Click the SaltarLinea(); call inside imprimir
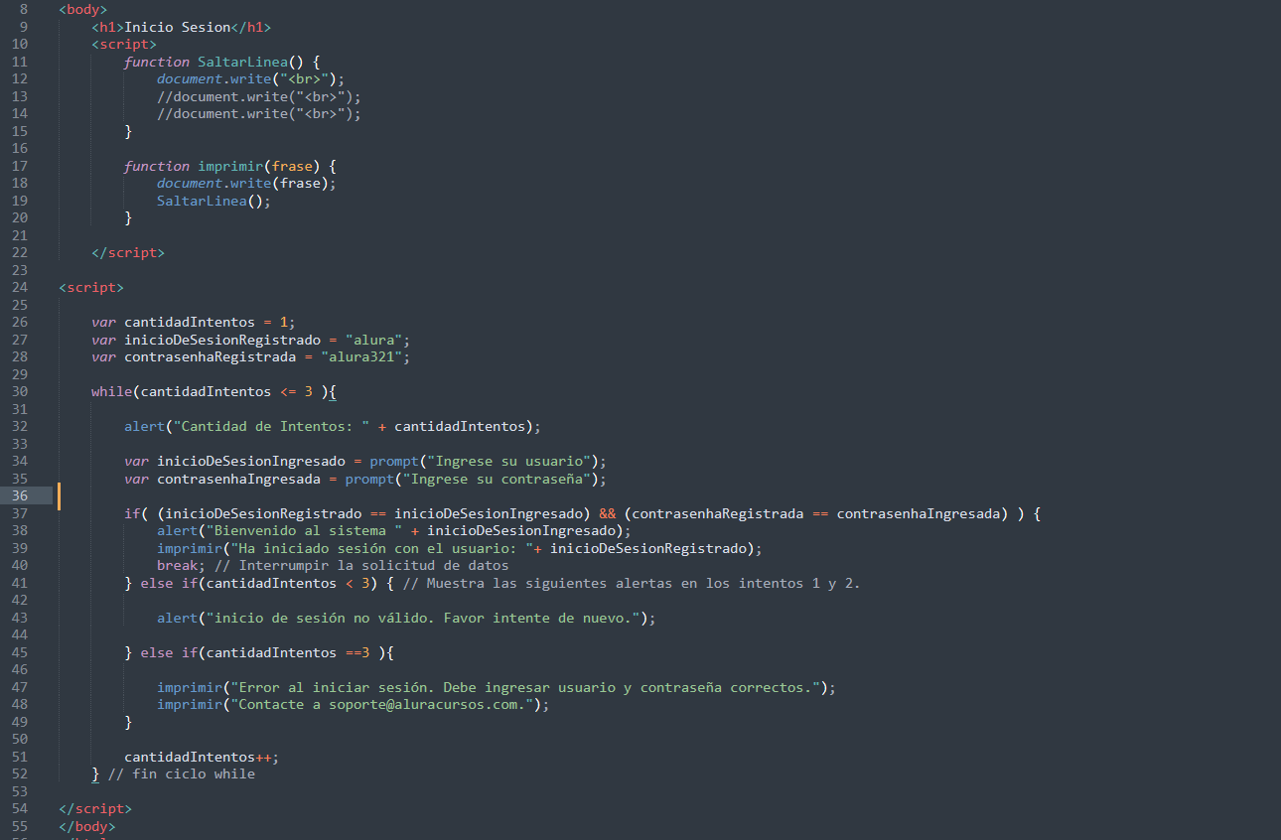Viewport: 1281px width, 840px height. 213,201
